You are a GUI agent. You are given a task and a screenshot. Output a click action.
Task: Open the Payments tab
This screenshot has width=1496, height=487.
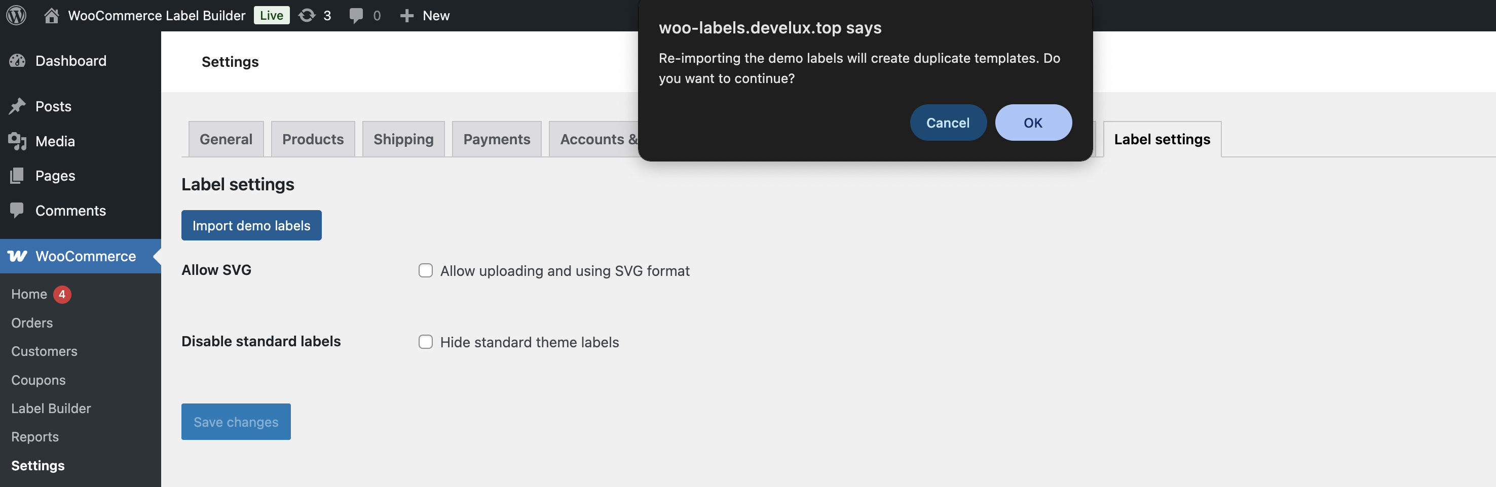pyautogui.click(x=497, y=139)
